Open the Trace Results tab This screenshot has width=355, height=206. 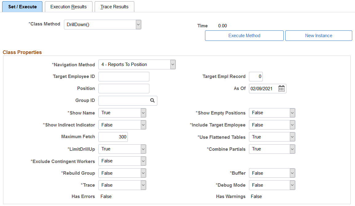coord(114,6)
